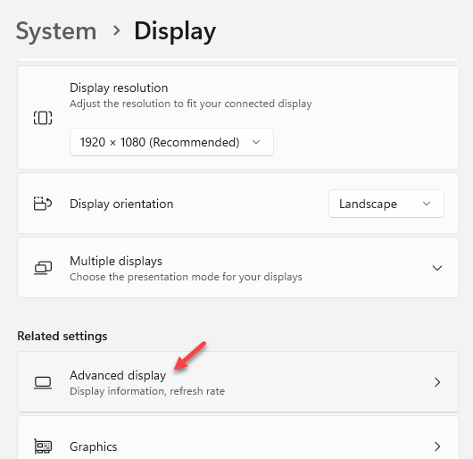Viewport: 473px width, 459px height.
Task: Click the Advanced display right chevron
Action: pos(437,382)
